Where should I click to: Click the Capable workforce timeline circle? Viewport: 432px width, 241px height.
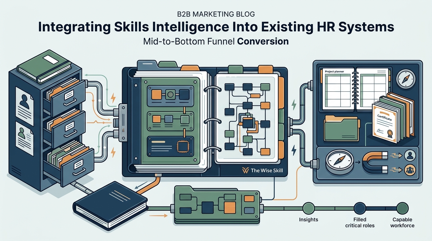pyautogui.click(x=402, y=208)
